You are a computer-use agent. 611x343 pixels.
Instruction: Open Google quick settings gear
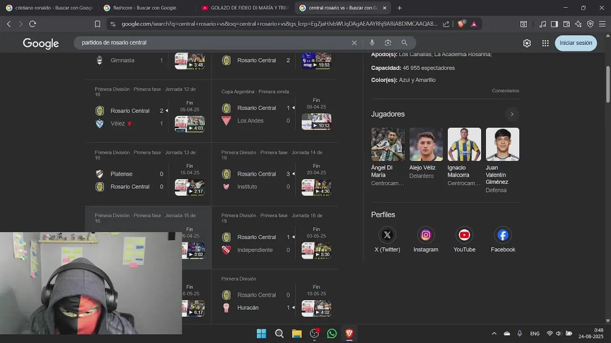527,43
